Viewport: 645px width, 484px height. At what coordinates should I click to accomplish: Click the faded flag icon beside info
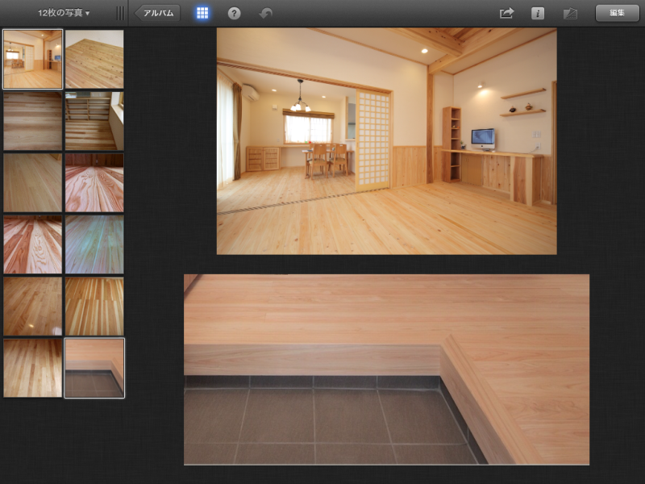571,13
